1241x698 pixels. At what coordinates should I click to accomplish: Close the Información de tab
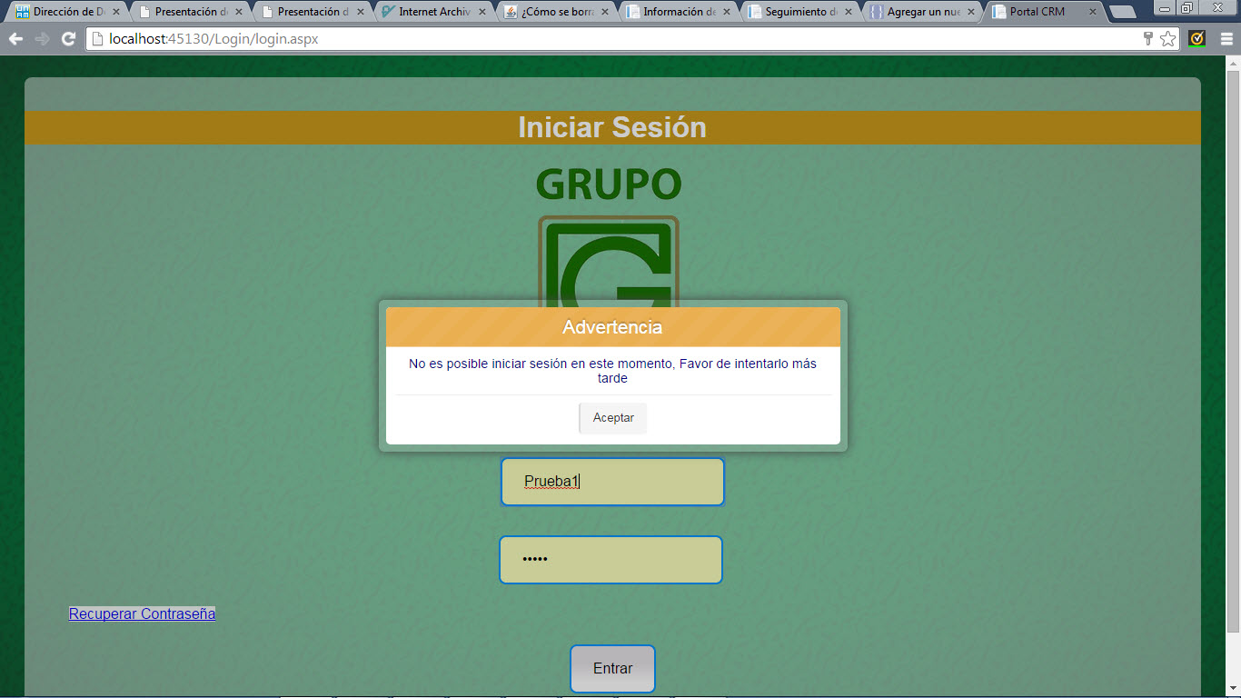(x=727, y=13)
